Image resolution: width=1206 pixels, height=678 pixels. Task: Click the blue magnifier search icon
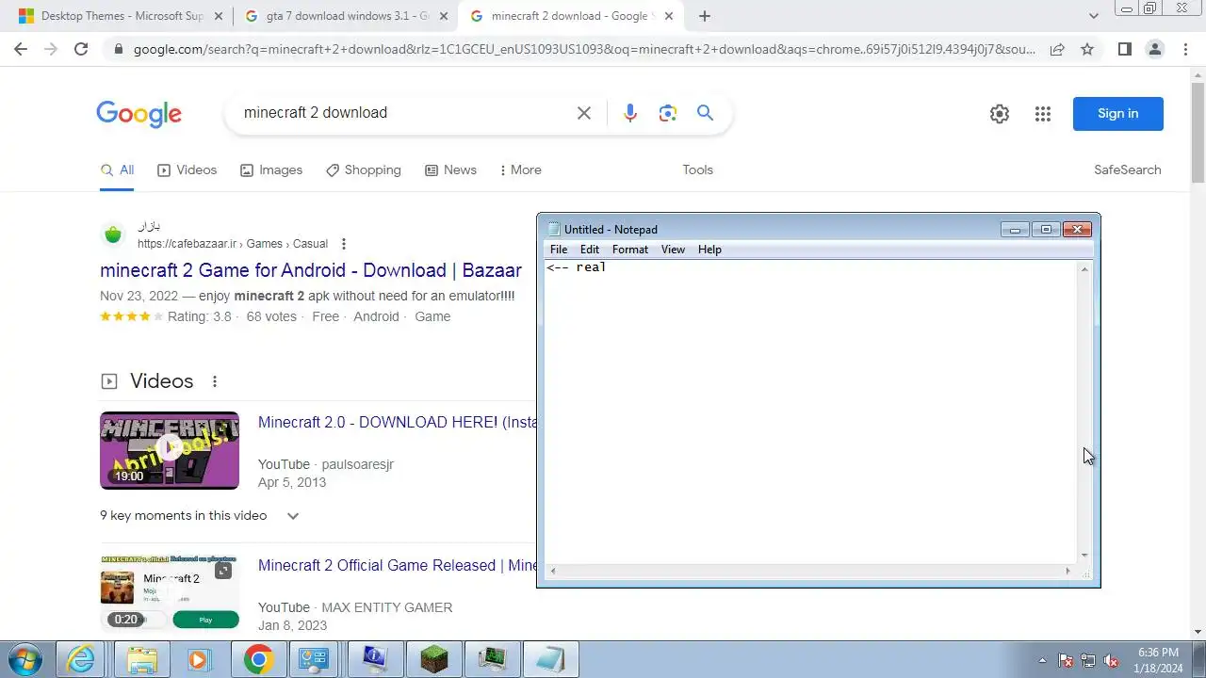[x=705, y=113]
